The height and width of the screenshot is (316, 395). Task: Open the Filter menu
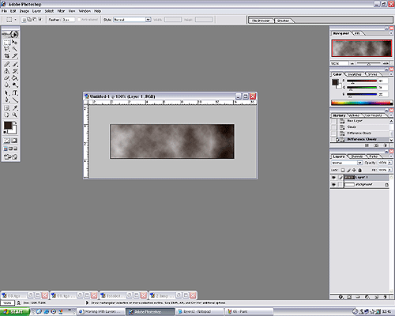(x=61, y=11)
